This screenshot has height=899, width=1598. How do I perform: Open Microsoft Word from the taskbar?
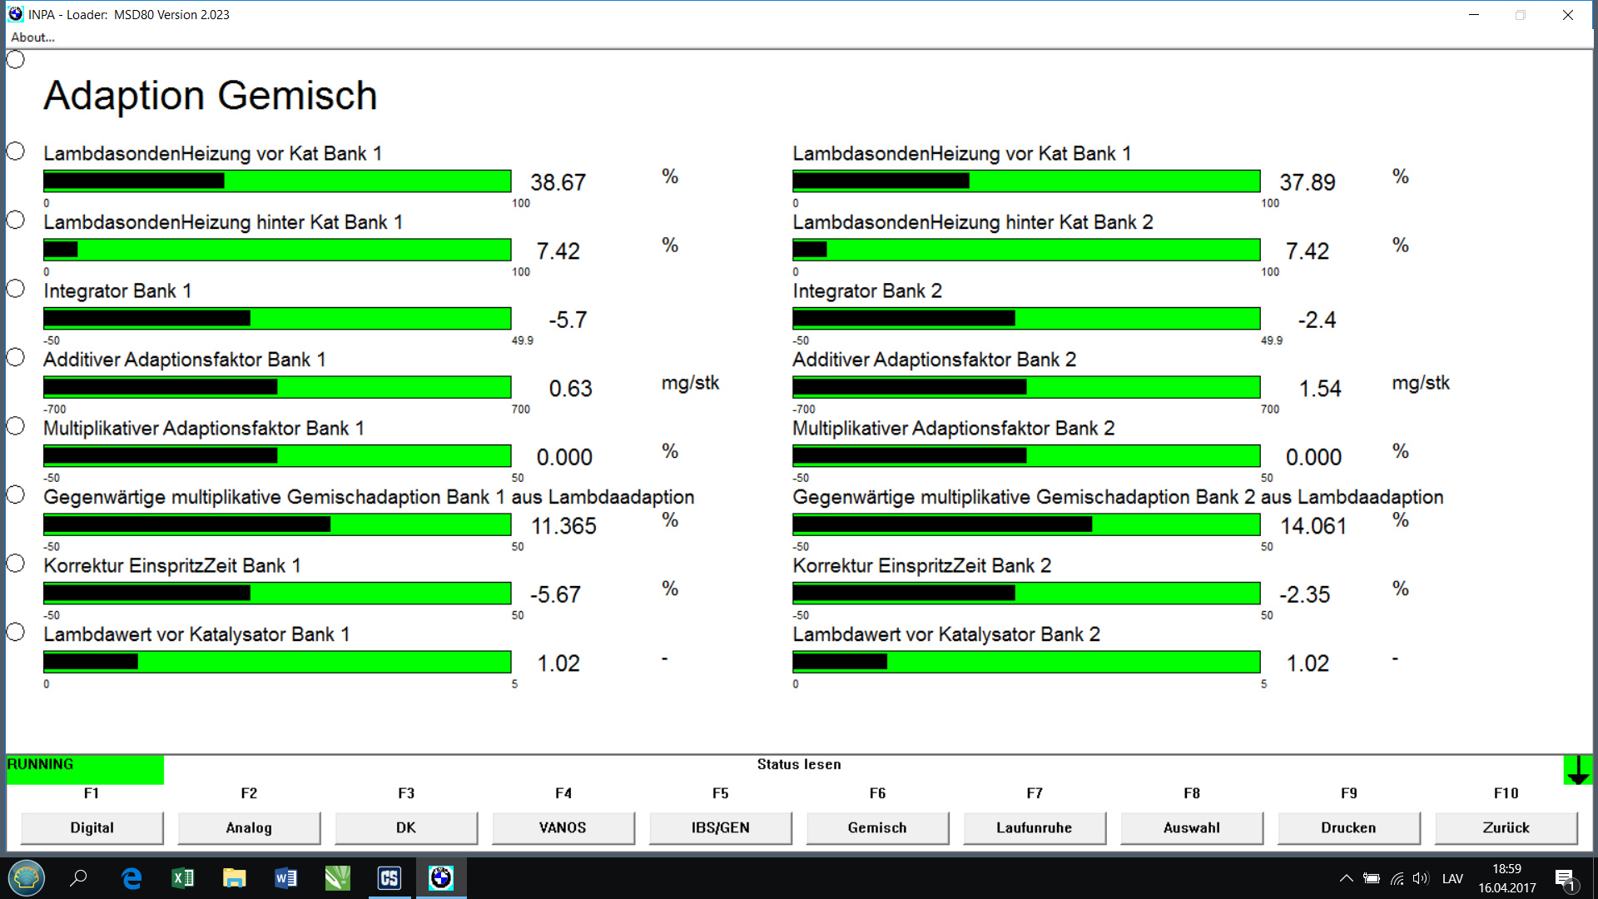pos(285,877)
